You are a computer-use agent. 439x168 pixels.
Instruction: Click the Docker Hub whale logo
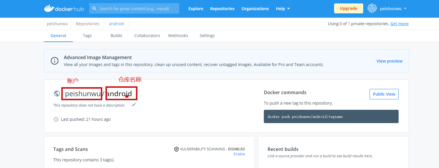pos(64,8)
